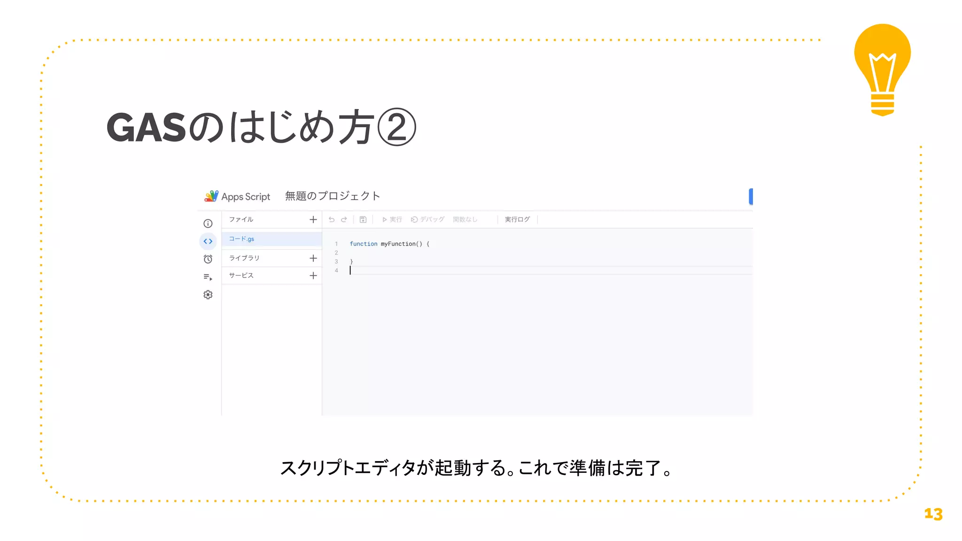Viewport: 962px width, 541px height.
Task: Open the 関数なし function dropdown
Action: (x=465, y=219)
